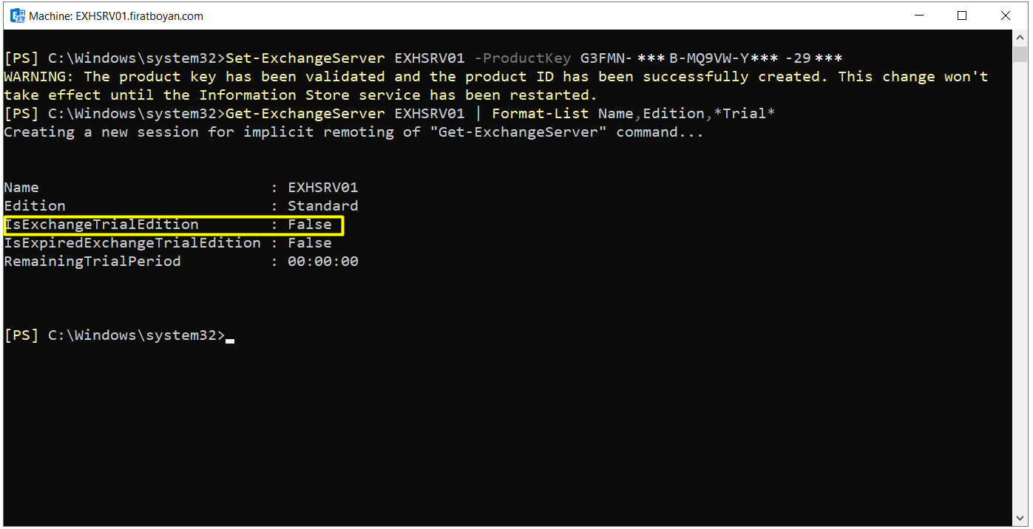The image size is (1033, 529).
Task: Click the Name value 'EXHSRV01' in the output
Action: [323, 188]
